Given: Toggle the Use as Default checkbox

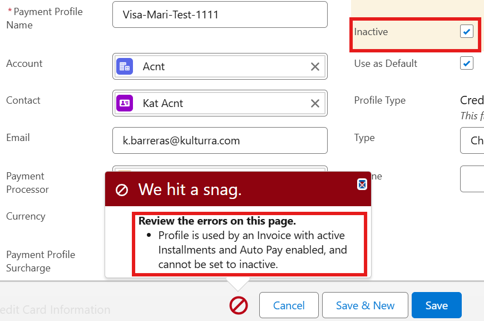Looking at the screenshot, I should (x=466, y=64).
